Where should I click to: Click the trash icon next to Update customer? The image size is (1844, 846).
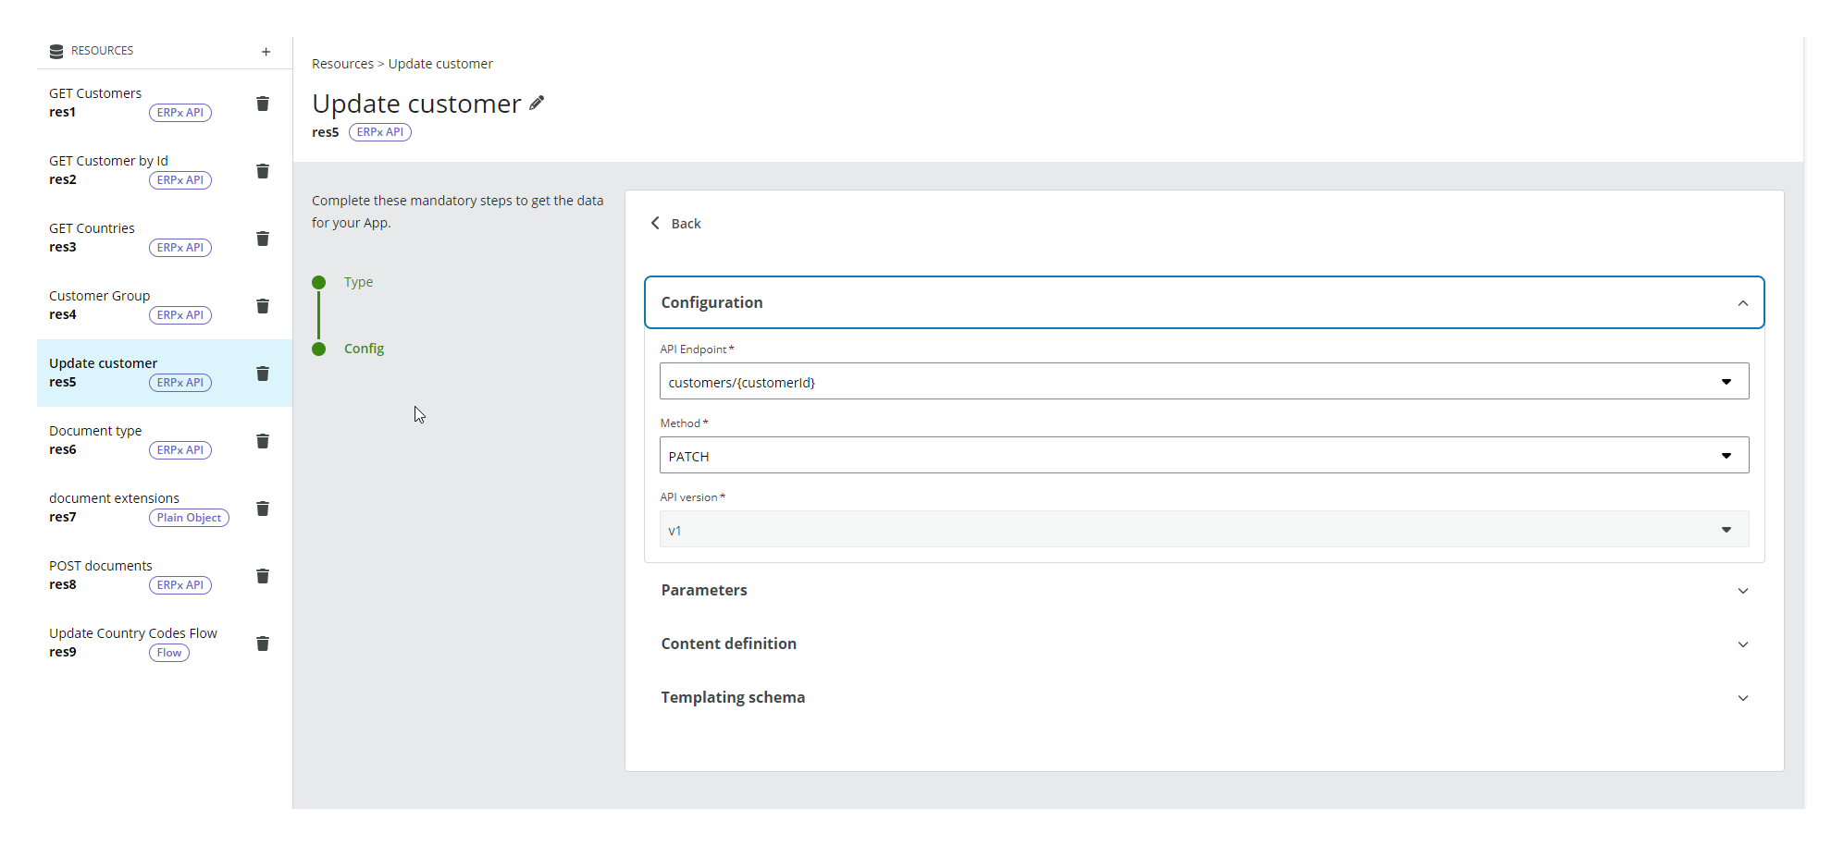point(263,374)
